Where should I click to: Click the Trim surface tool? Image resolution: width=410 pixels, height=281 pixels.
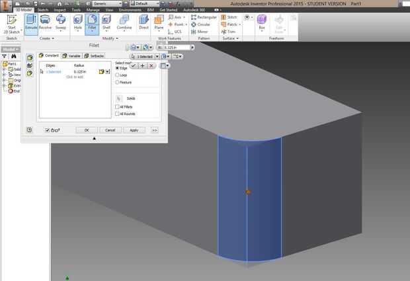[228, 32]
